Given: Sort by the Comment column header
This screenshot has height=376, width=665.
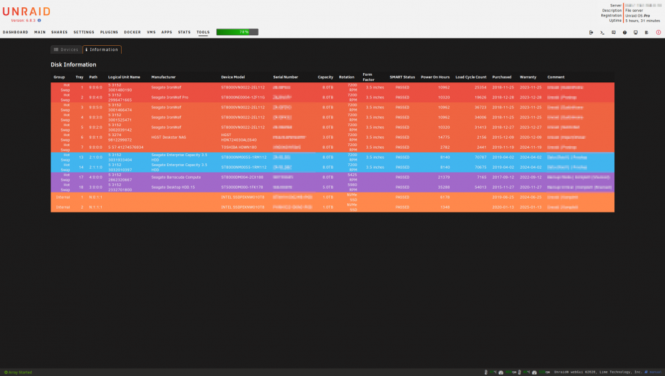Looking at the screenshot, I should [555, 77].
